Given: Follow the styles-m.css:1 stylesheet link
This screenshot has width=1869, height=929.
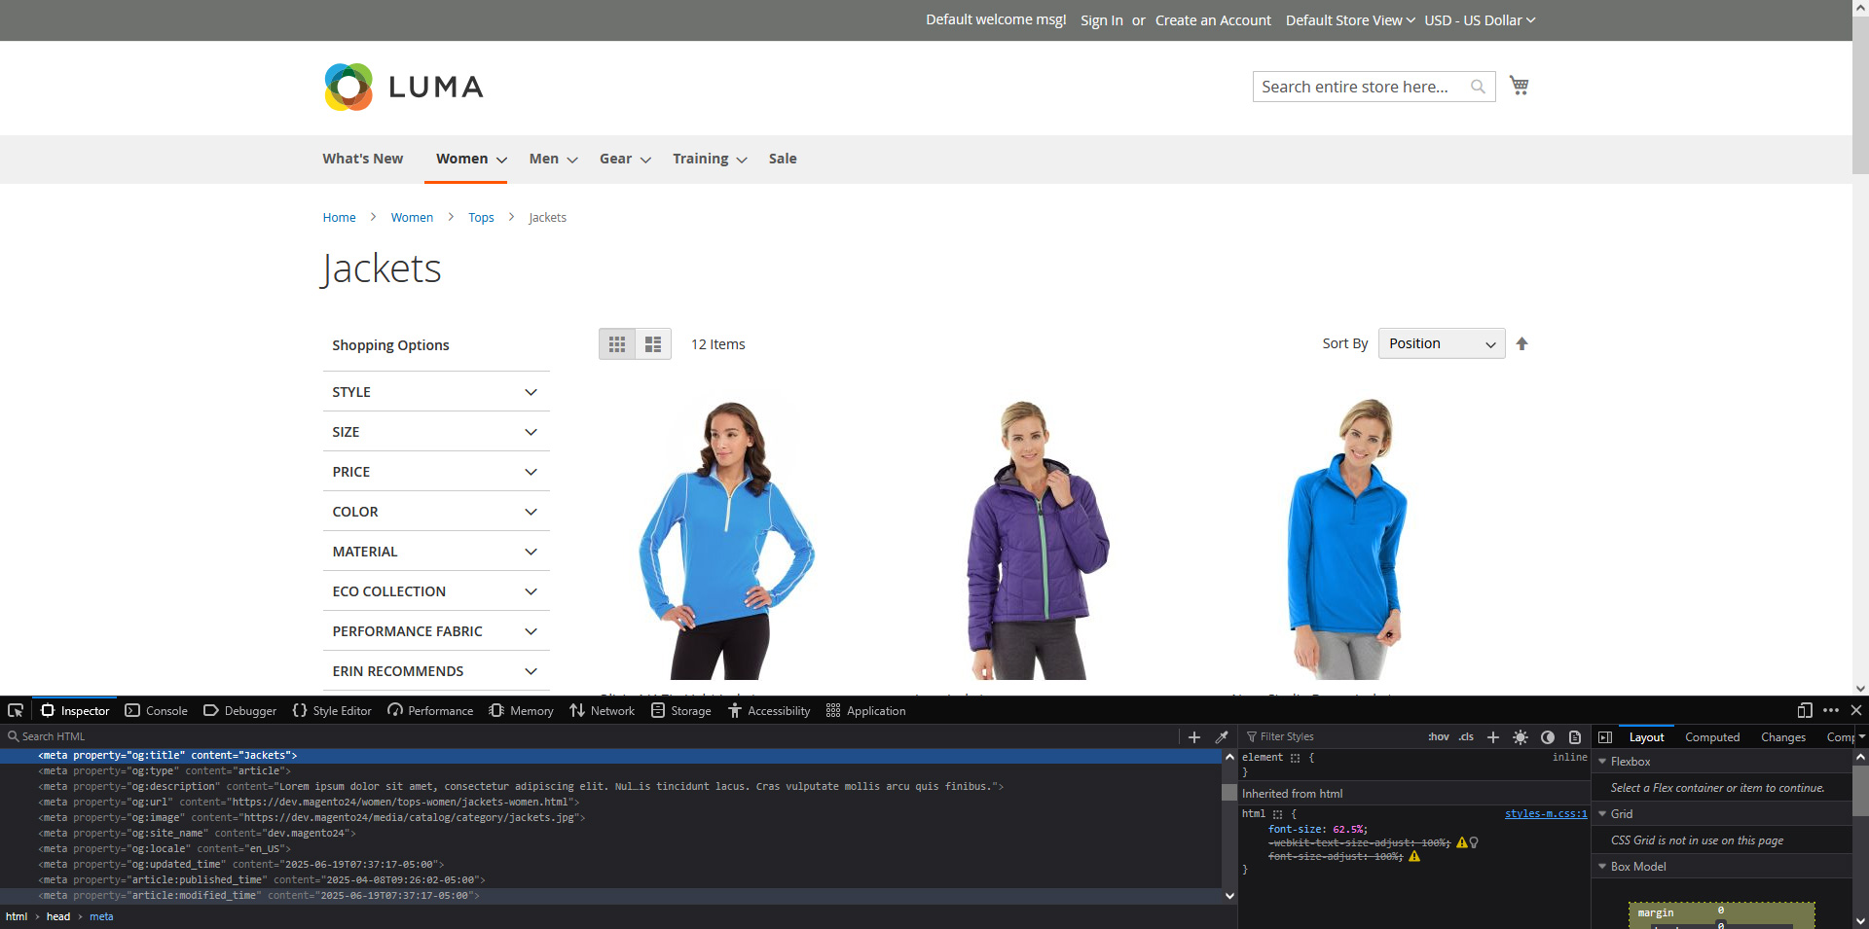Looking at the screenshot, I should [x=1544, y=813].
